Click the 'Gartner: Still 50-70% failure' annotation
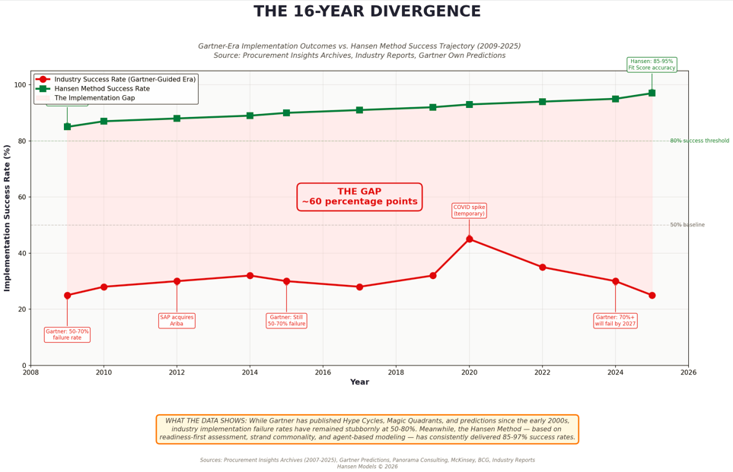 point(286,321)
